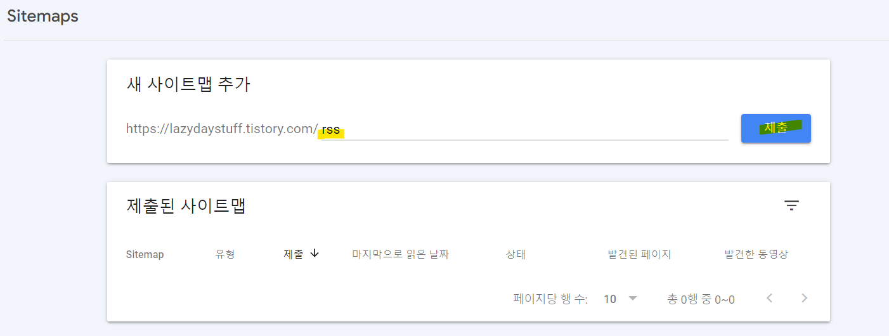This screenshot has width=889, height=336.
Task: Open the filter icon in 제출된 사이트맵
Action: pyautogui.click(x=791, y=205)
